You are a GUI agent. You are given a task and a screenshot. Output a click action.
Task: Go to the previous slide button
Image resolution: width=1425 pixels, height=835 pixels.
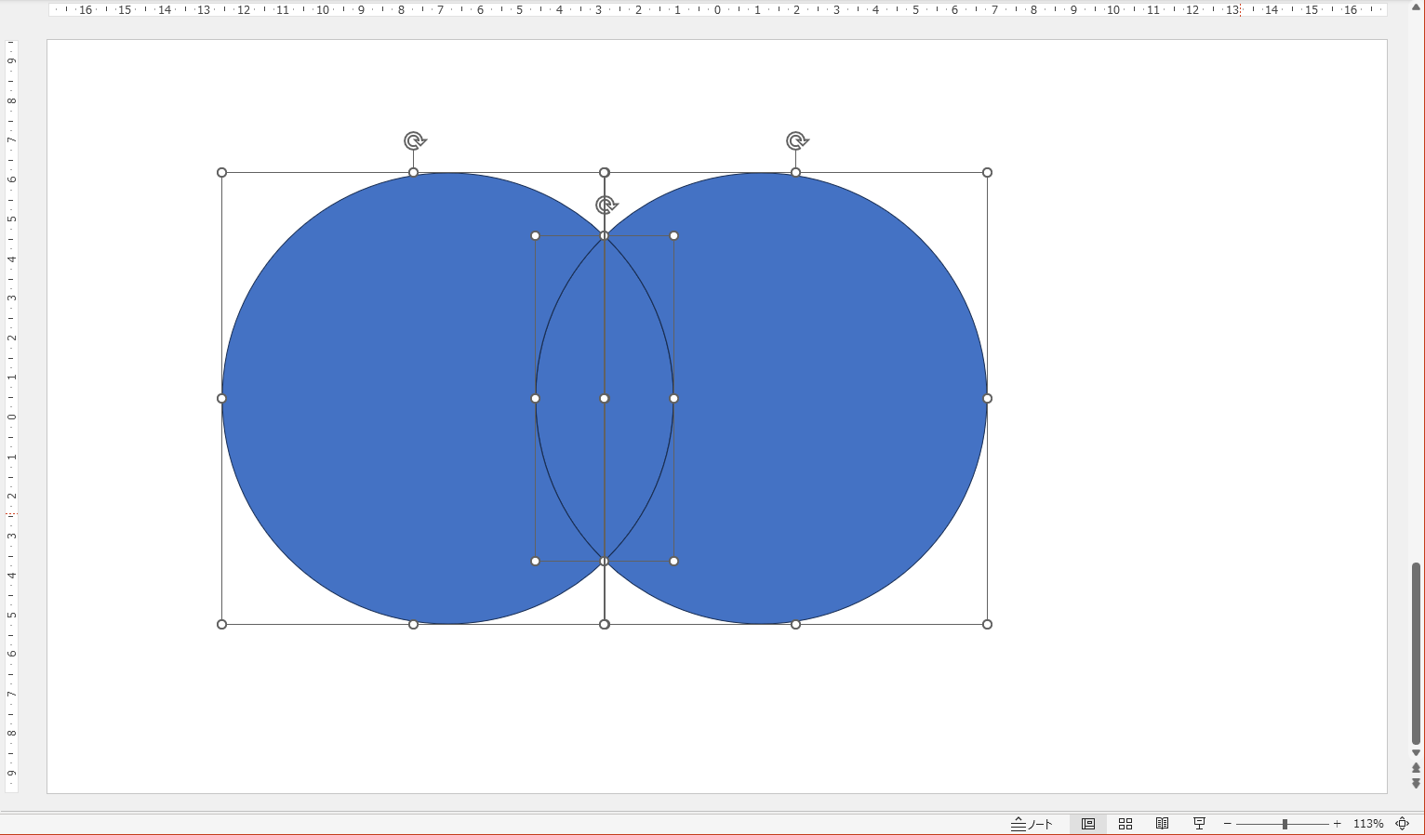click(x=1416, y=768)
